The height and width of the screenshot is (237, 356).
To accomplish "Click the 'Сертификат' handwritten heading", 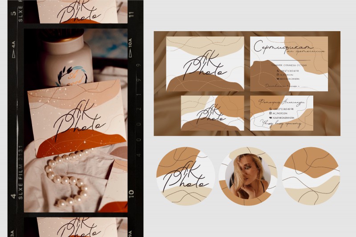I will click(283, 47).
